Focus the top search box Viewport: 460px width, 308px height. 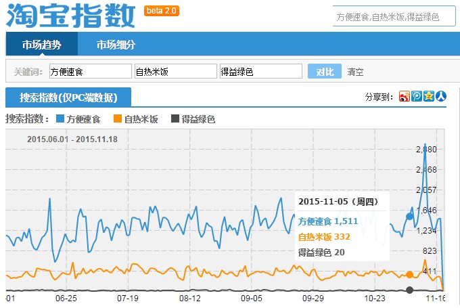pos(394,16)
